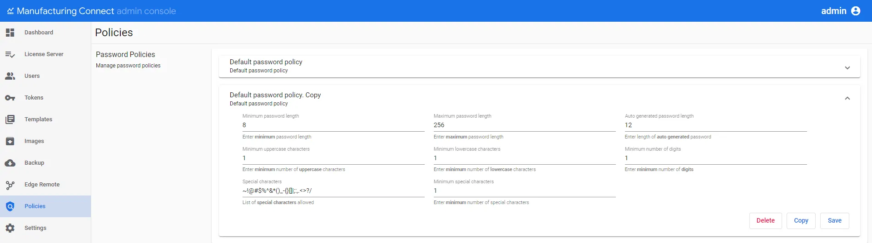Open the admin account avatar icon

(856, 11)
